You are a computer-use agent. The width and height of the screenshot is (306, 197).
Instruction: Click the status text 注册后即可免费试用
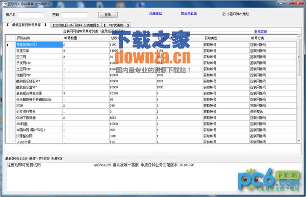coord(24,165)
